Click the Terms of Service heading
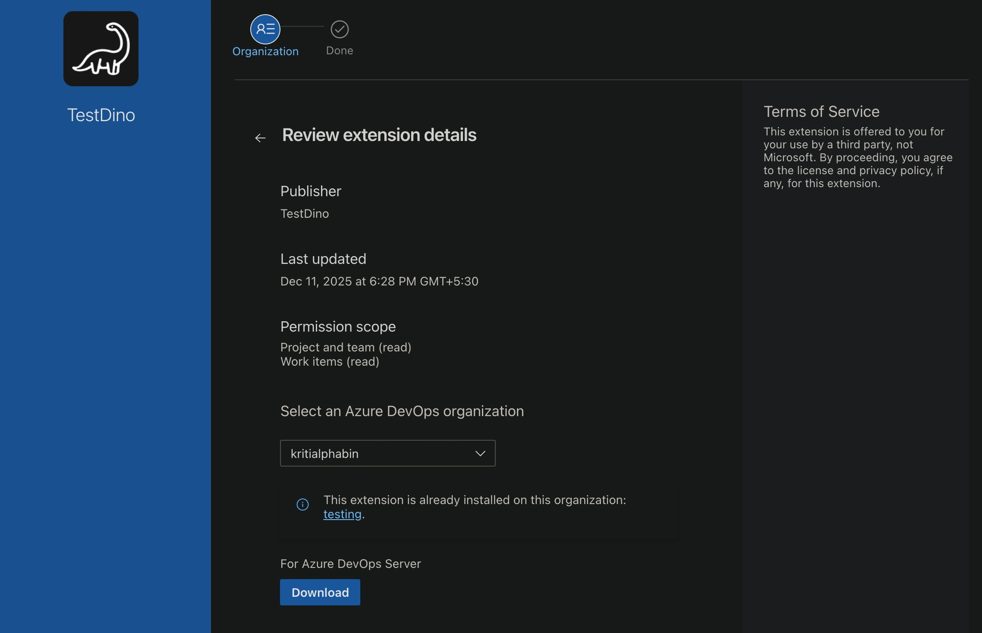The width and height of the screenshot is (982, 633). [821, 112]
